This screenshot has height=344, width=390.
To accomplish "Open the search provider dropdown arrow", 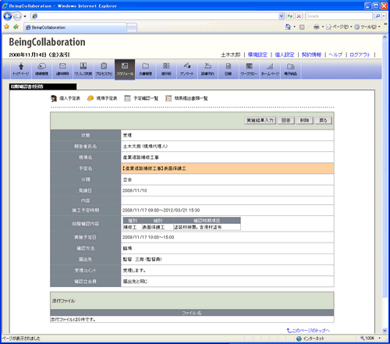I will 384,16.
